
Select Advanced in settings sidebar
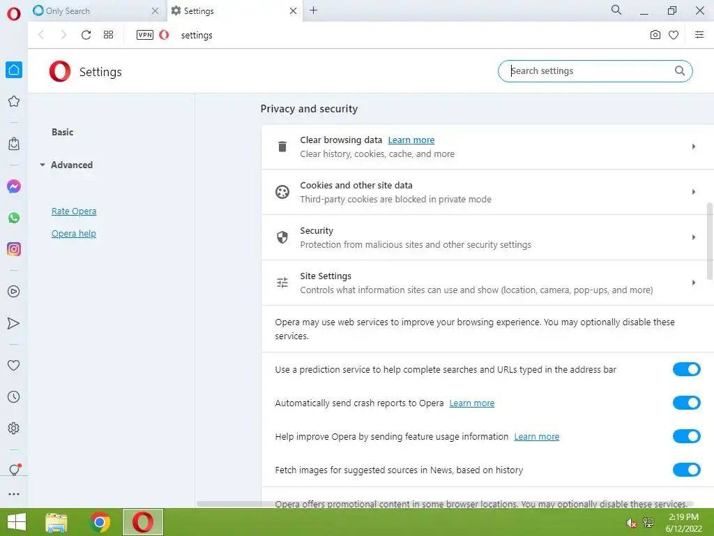72,165
